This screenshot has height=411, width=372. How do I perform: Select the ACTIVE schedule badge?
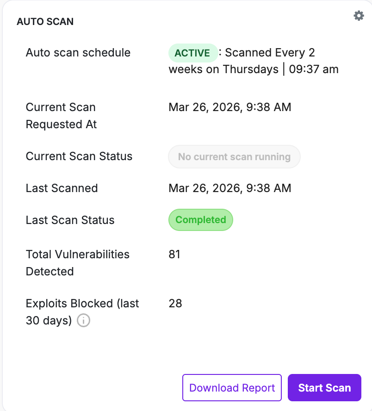[x=192, y=53]
